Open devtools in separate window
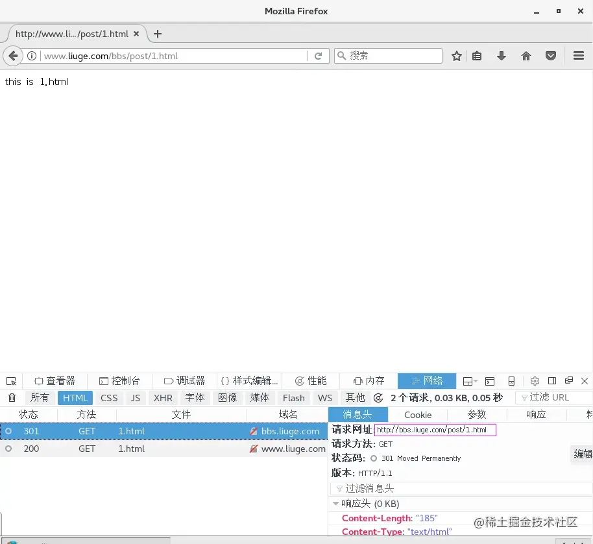The image size is (593, 544). 569,380
